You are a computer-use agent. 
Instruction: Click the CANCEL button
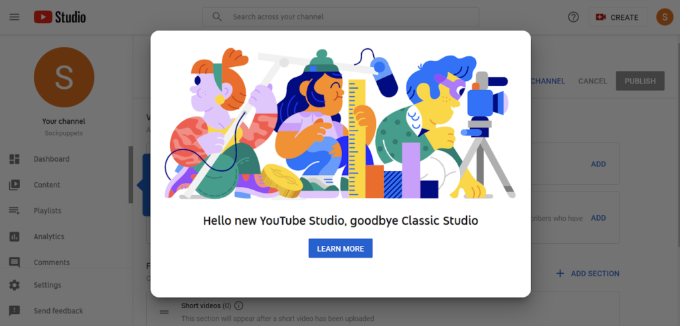coord(592,81)
